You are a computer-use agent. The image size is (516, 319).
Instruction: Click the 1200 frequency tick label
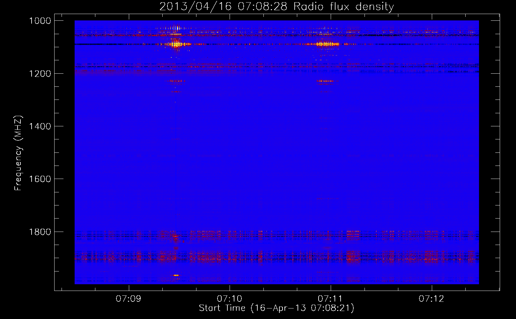pos(40,74)
